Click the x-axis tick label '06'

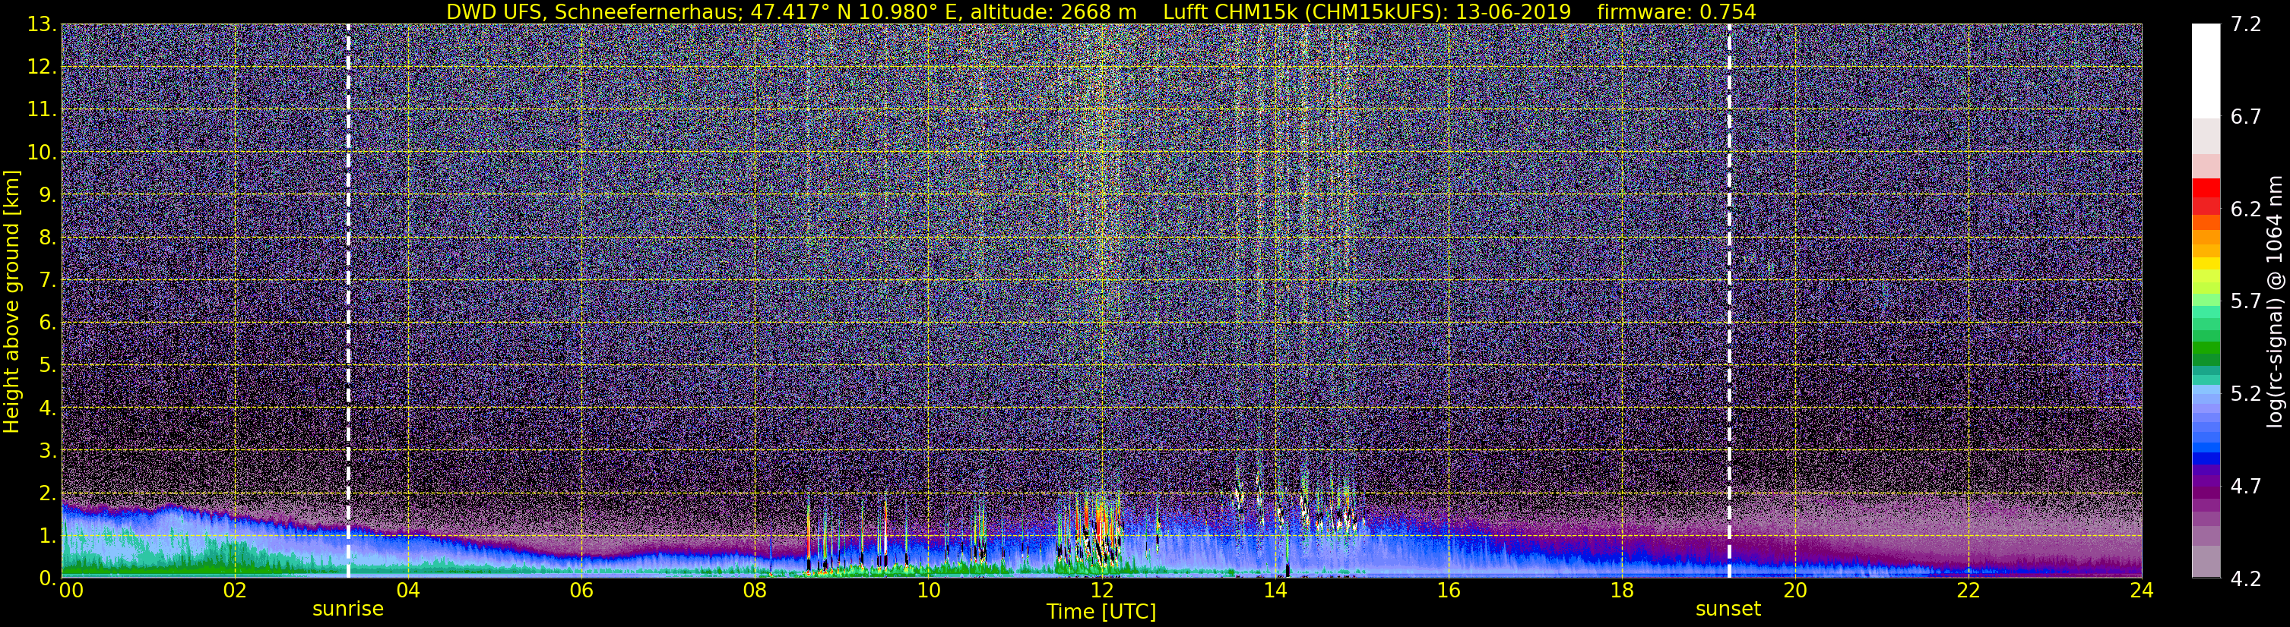(x=581, y=591)
